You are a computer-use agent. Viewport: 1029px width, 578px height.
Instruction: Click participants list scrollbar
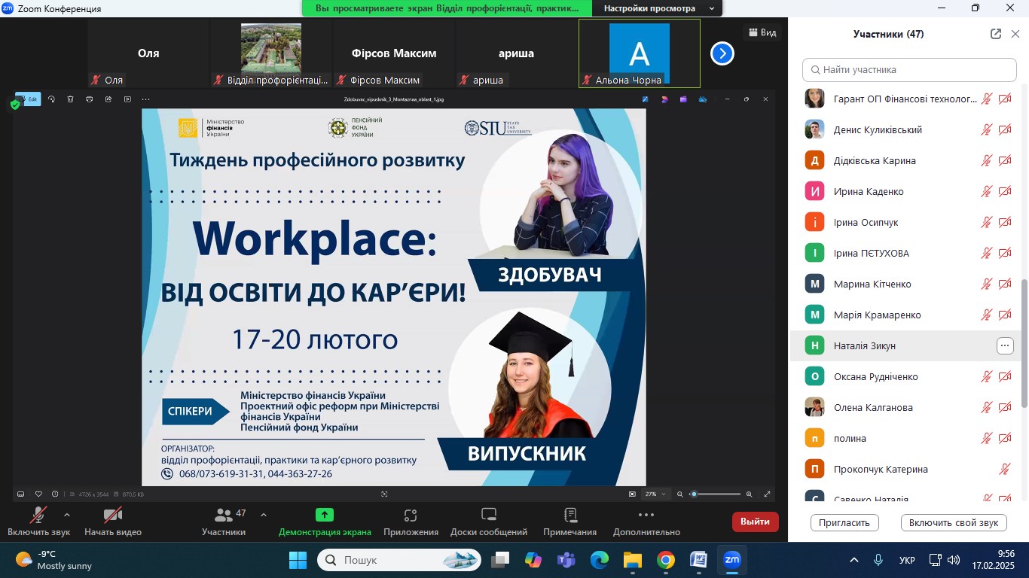pyautogui.click(x=1024, y=344)
